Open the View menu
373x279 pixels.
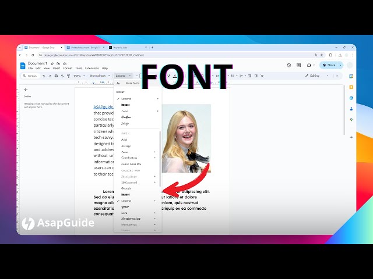click(47, 68)
